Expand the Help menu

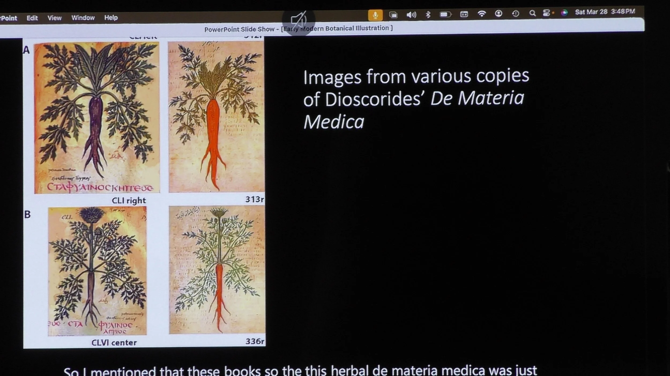[x=111, y=18]
